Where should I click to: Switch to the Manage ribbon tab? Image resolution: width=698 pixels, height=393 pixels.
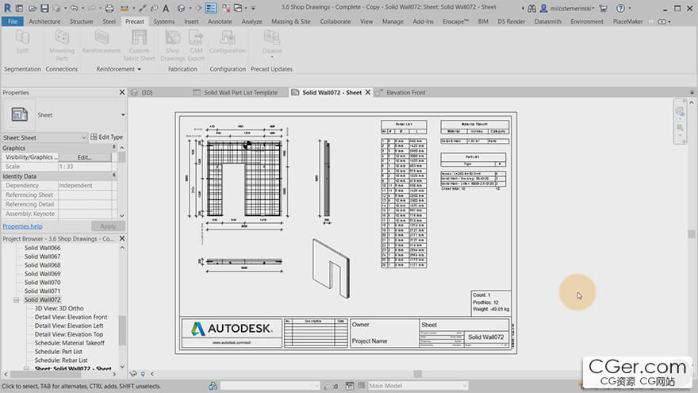coord(393,21)
